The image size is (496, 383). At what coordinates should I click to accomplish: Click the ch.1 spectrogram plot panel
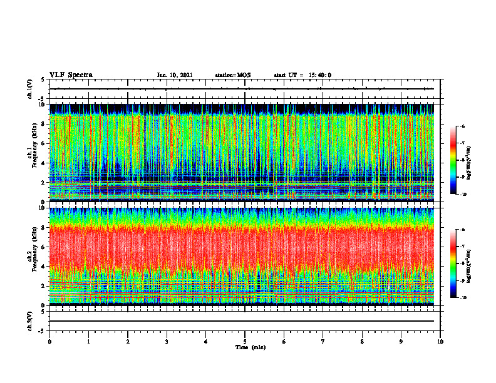pos(242,153)
